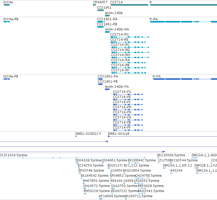Viewport: 217px width, 200px height.
Task: Select transcript CG3714-RG
Action: point(130,37)
